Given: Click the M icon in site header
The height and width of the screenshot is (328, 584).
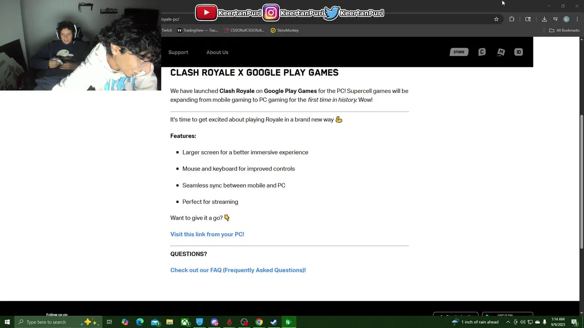Looking at the screenshot, I should point(501,52).
